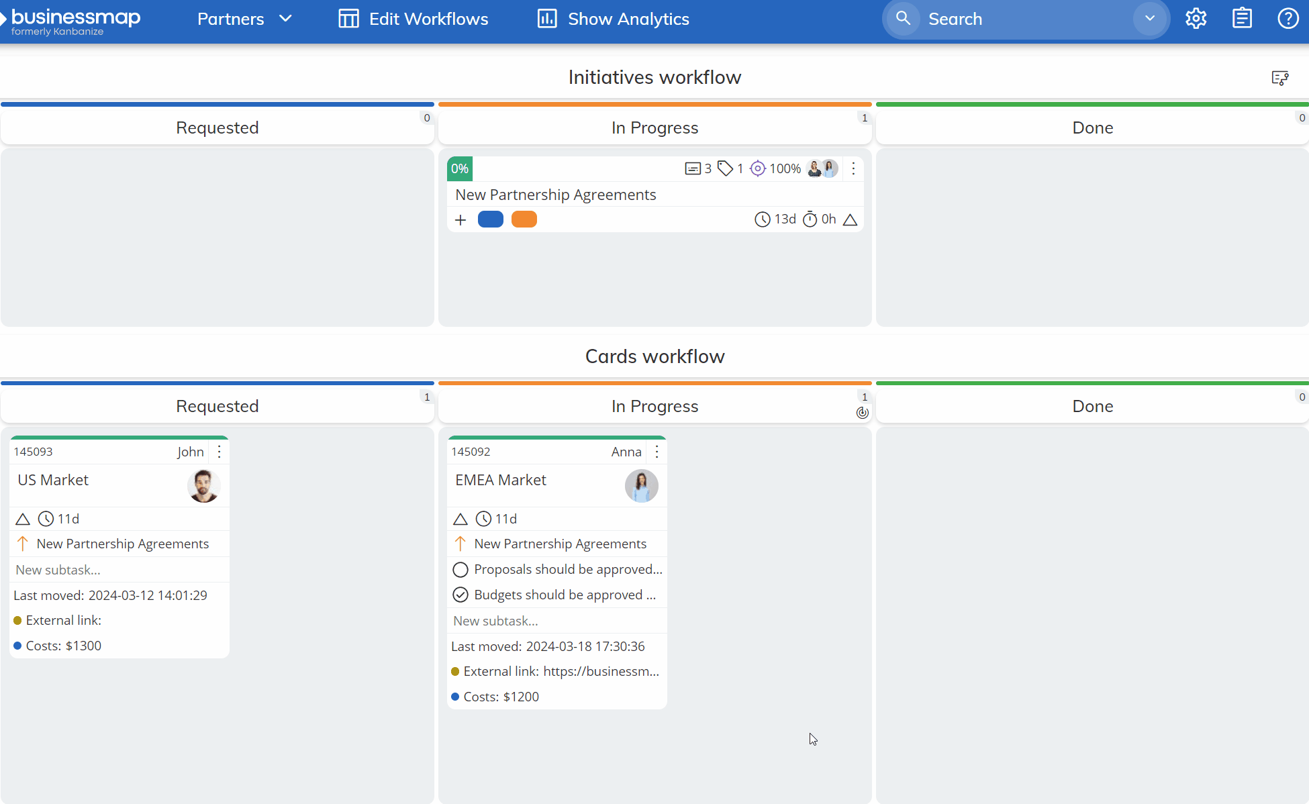This screenshot has height=804, width=1309.
Task: Collapse the sidebar arrow near businessmap logo
Action: 3,19
